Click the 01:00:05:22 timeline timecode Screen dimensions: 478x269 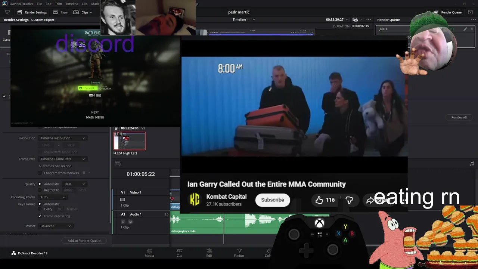pyautogui.click(x=140, y=174)
